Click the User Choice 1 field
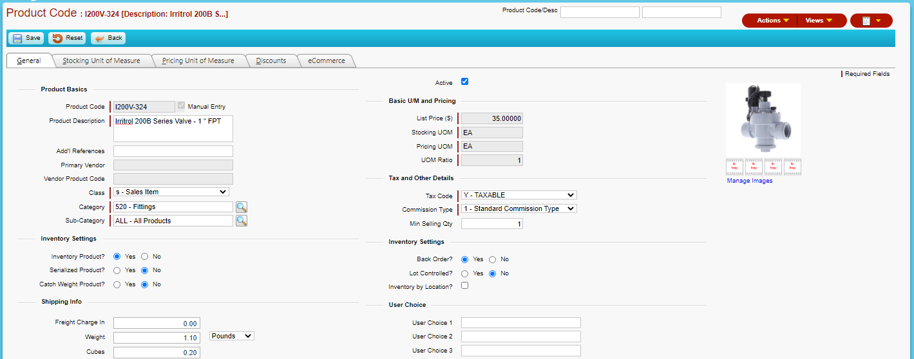 pos(521,323)
